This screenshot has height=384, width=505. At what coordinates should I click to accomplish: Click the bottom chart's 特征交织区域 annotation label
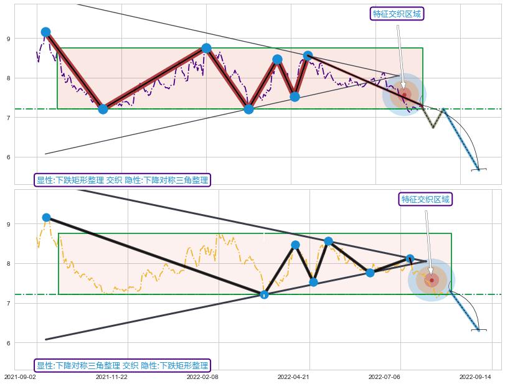(x=425, y=199)
